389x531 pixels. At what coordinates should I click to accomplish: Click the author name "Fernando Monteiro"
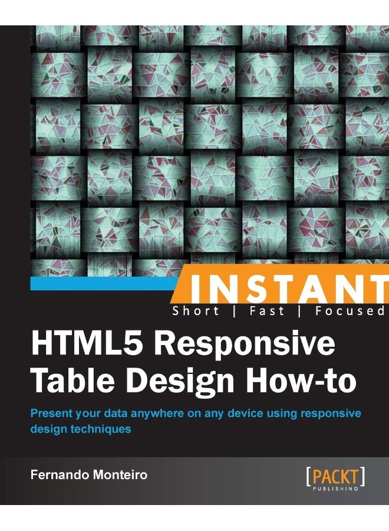pyautogui.click(x=89, y=474)
